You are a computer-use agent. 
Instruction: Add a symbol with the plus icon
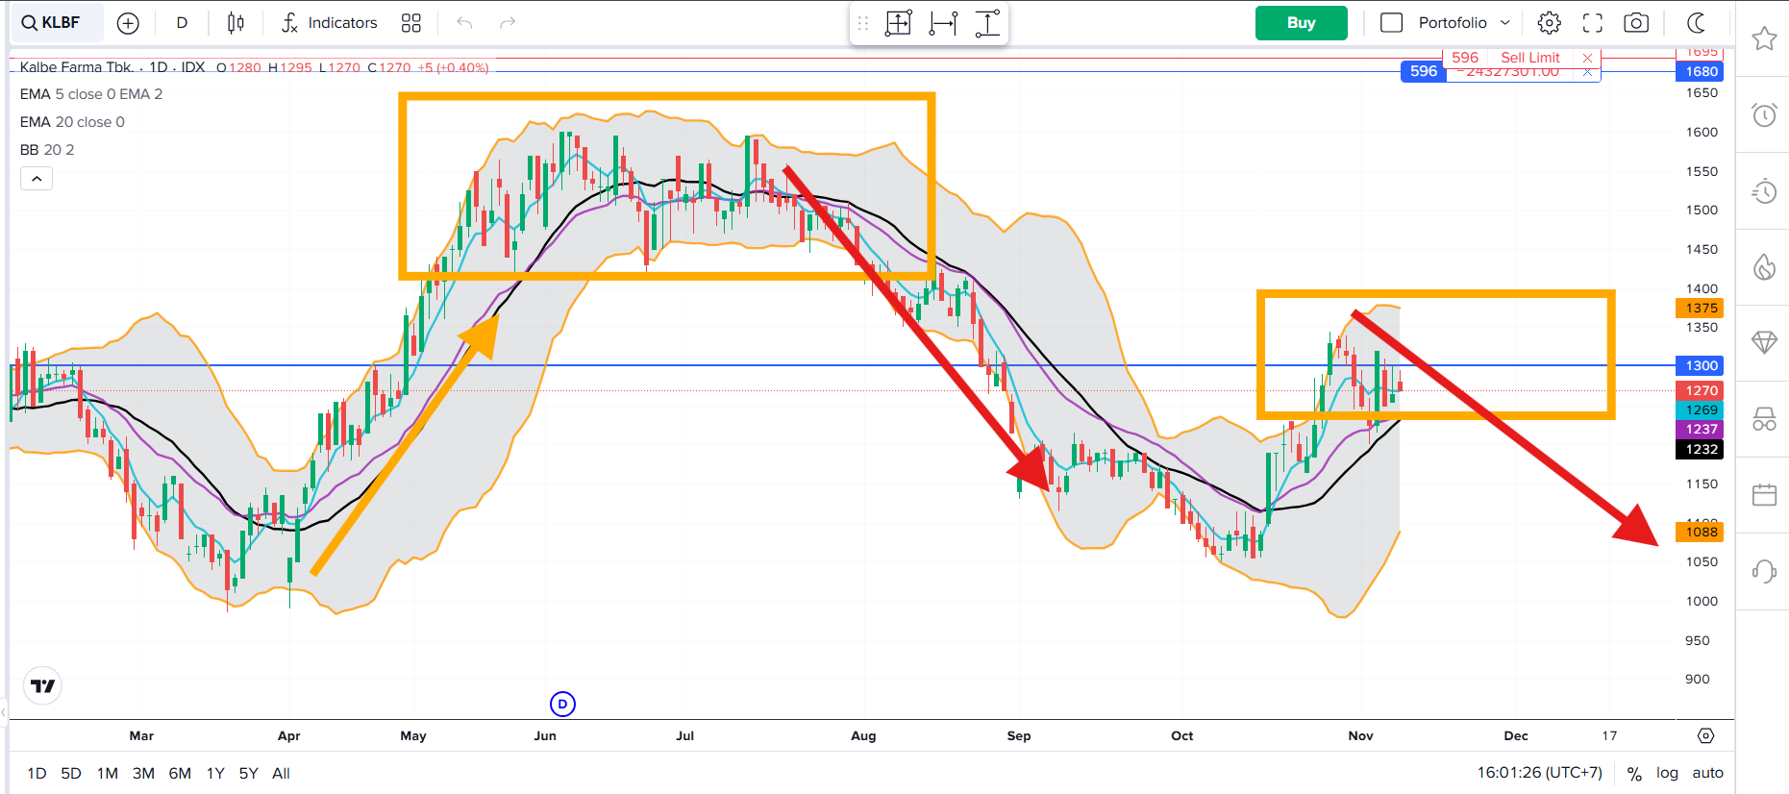tap(128, 23)
